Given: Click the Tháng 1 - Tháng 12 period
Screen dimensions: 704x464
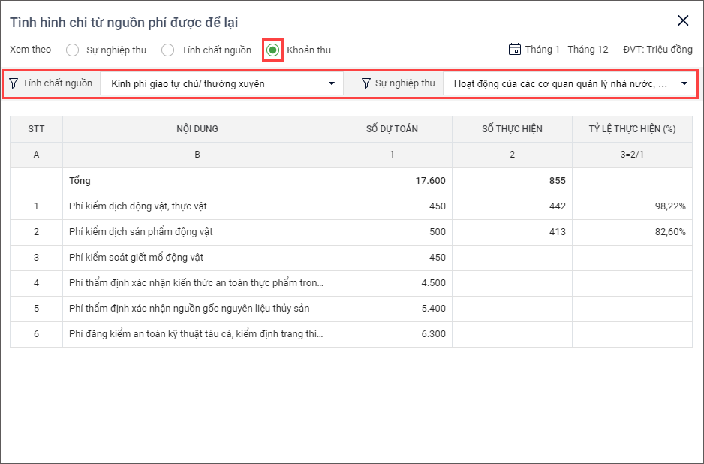Looking at the screenshot, I should tap(566, 50).
